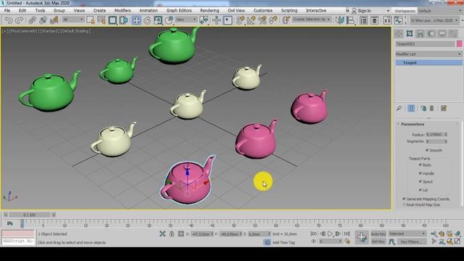Click the Unlink Selection icon
This screenshot has height=261, width=464.
43,20
